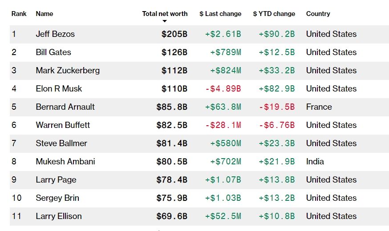Click the $ Last change column header
Image resolution: width=389 pixels, height=231 pixels.
(x=220, y=14)
